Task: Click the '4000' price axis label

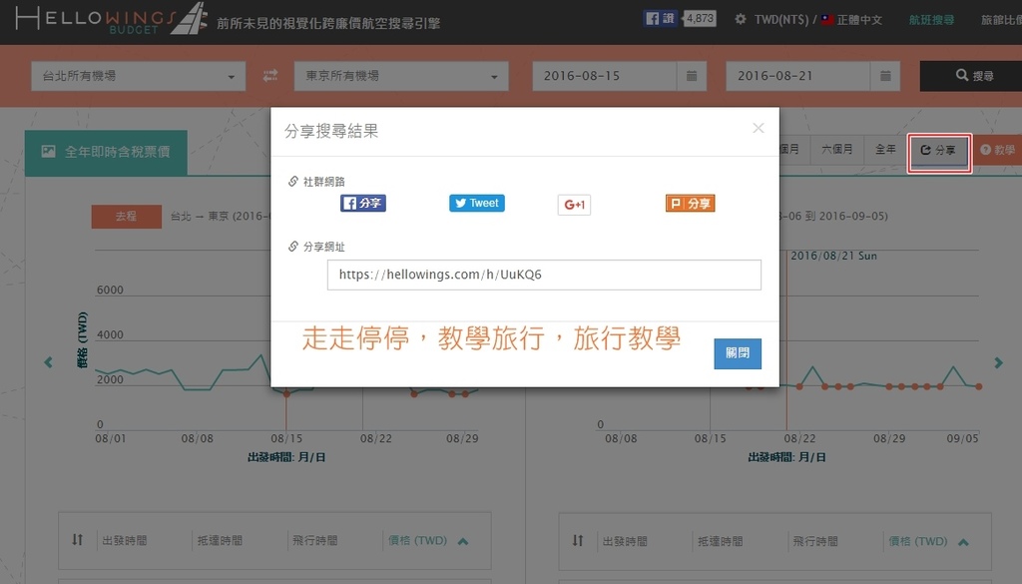Action: [x=110, y=335]
